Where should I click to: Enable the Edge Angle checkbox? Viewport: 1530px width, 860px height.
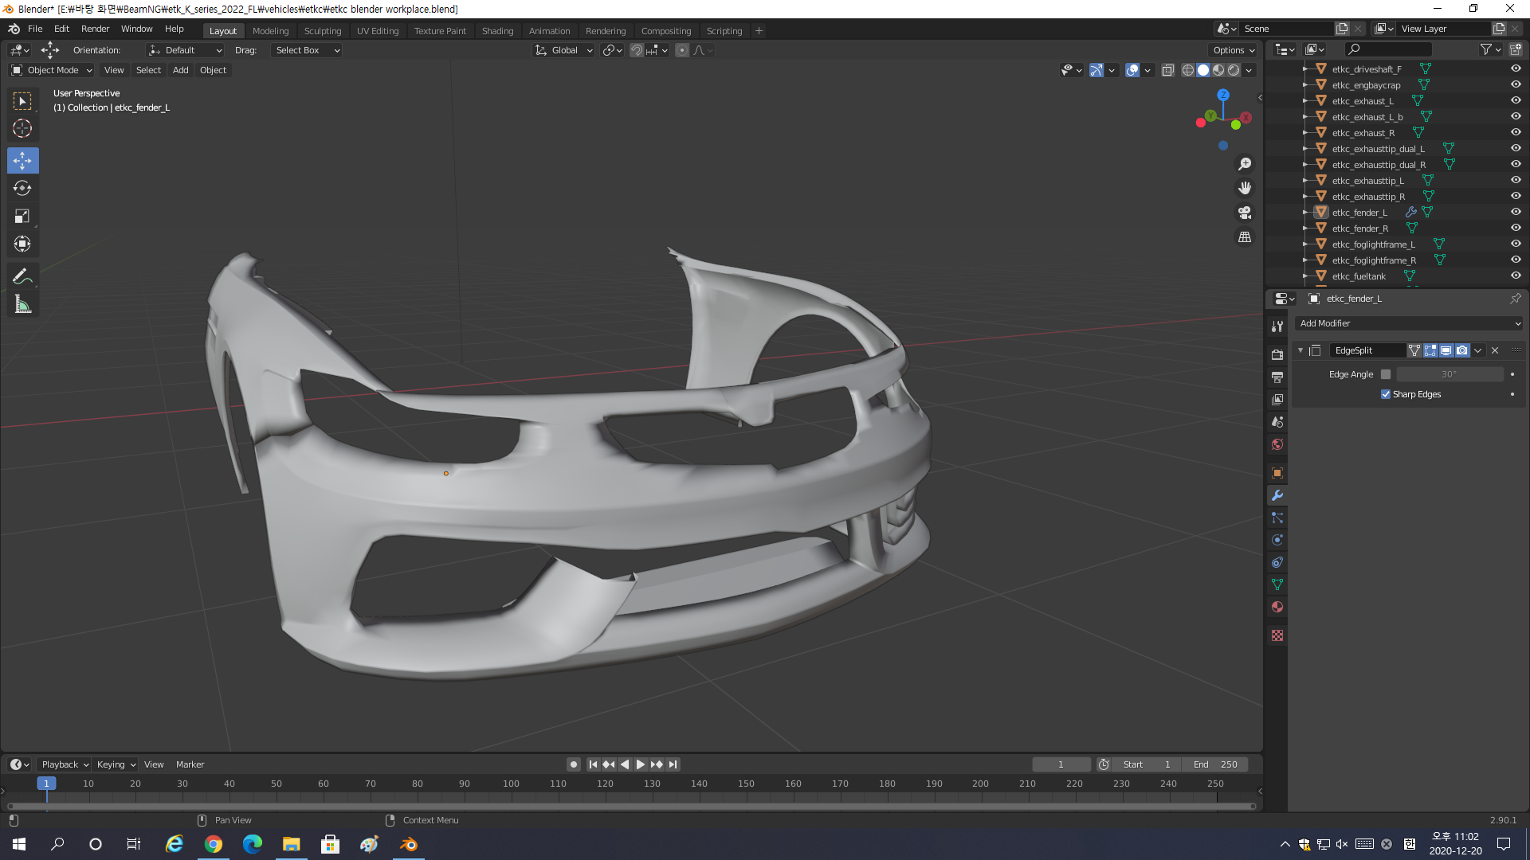[1386, 374]
